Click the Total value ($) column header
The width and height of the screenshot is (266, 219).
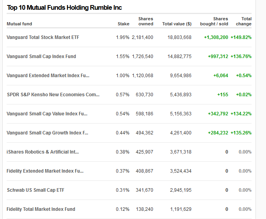pos(177,24)
